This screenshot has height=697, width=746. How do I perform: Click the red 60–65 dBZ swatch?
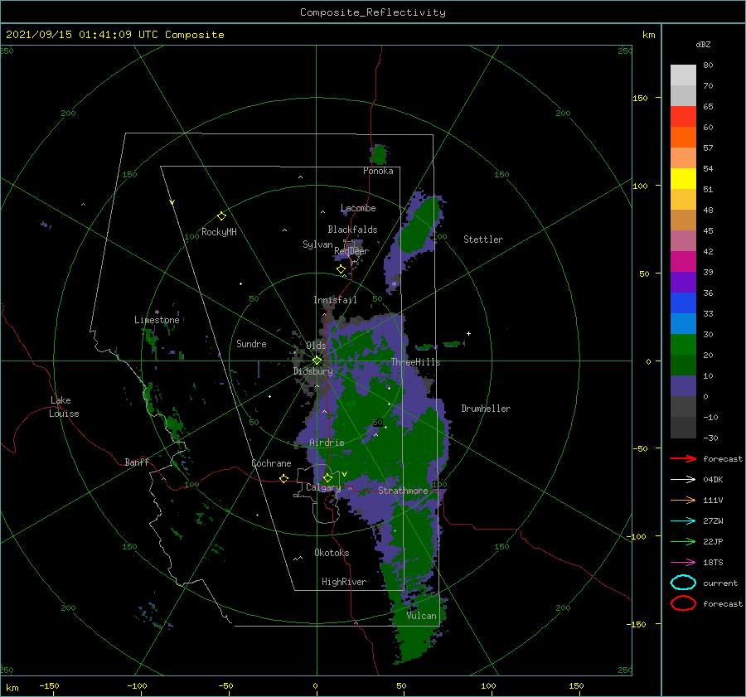pyautogui.click(x=683, y=116)
